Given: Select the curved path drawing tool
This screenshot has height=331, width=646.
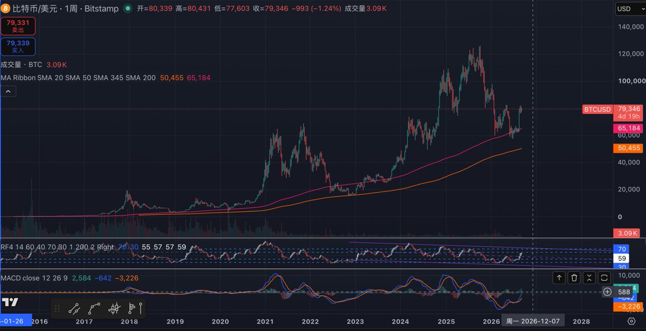Looking at the screenshot, I should click(x=95, y=308).
